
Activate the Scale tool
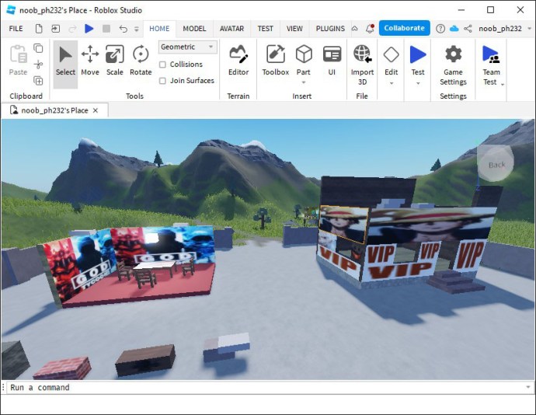coord(114,60)
